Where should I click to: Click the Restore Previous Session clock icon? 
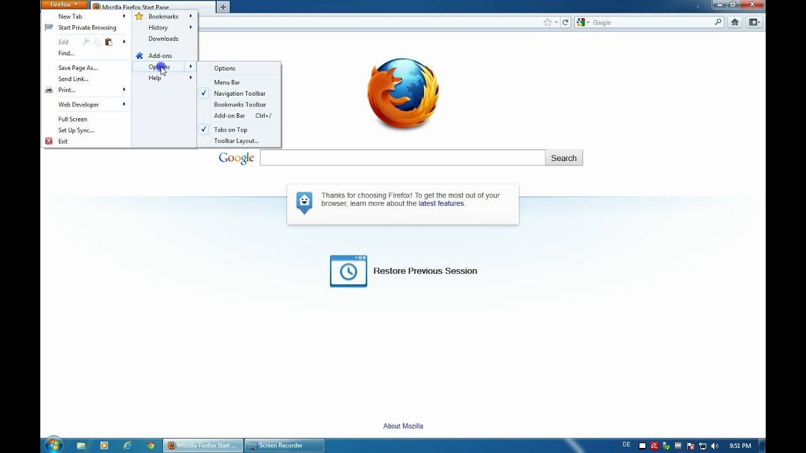[348, 271]
